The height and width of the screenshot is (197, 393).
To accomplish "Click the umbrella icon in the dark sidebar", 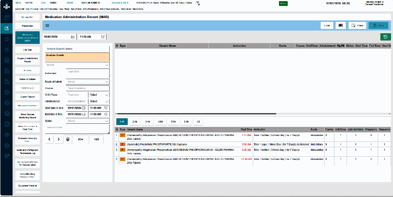I will [x=7, y=135].
